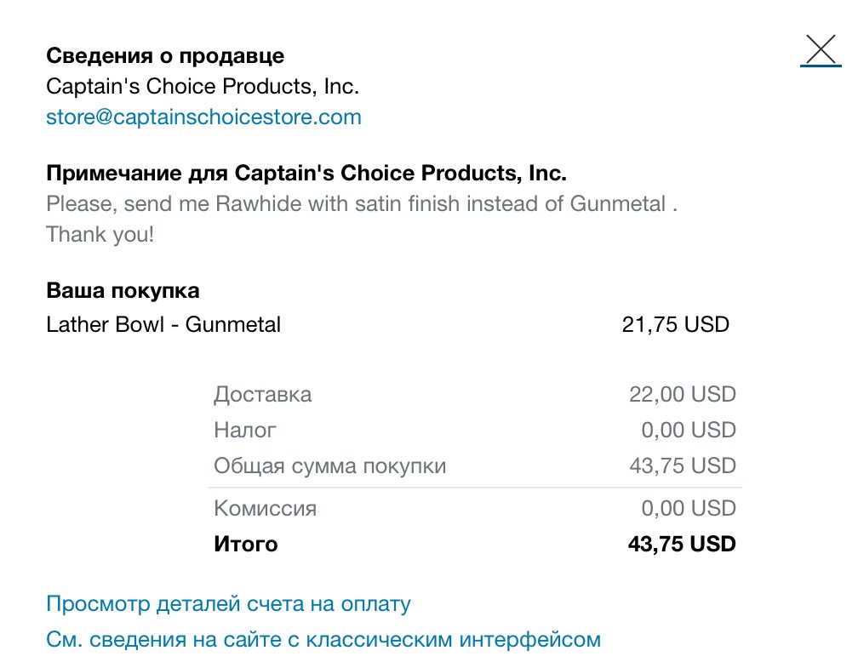Click the 'Примечание для Captain's Choice Products' heading
Image resolution: width=858 pixels, height=662 pixels.
(306, 174)
